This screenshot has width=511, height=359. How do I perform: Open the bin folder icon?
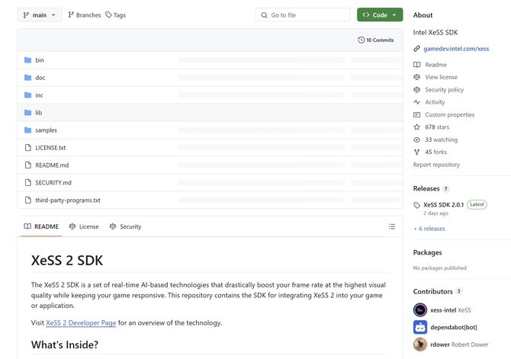click(x=28, y=60)
